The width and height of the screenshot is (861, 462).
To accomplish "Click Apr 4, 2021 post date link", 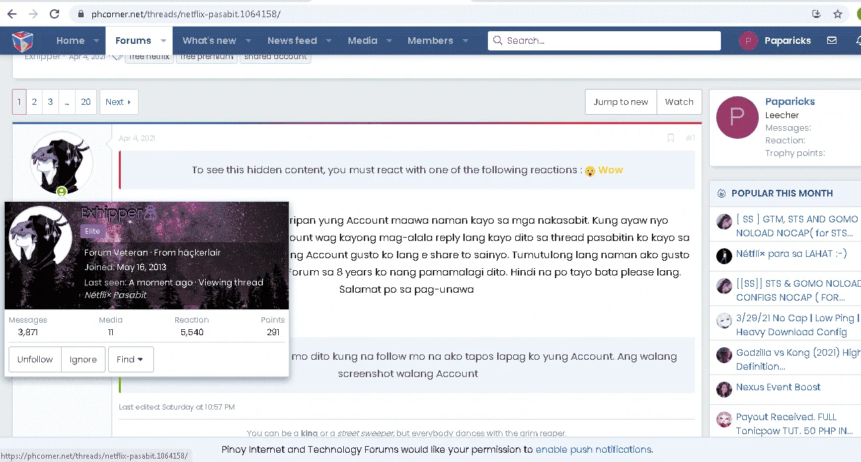I will (x=137, y=138).
